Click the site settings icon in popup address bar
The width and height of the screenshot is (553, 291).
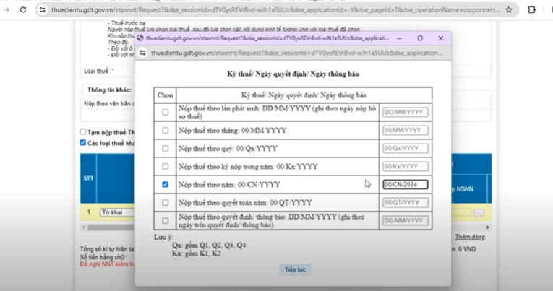tap(142, 53)
